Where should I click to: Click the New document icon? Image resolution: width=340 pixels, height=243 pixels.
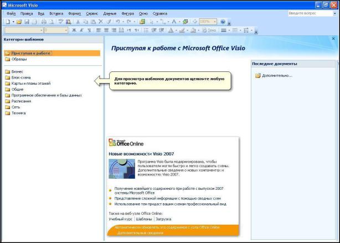point(8,22)
